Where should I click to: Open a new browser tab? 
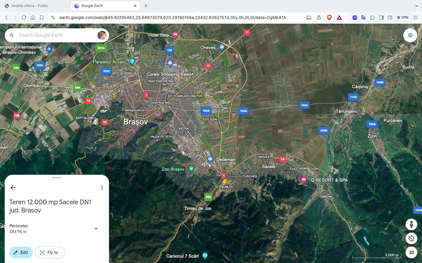(146, 6)
